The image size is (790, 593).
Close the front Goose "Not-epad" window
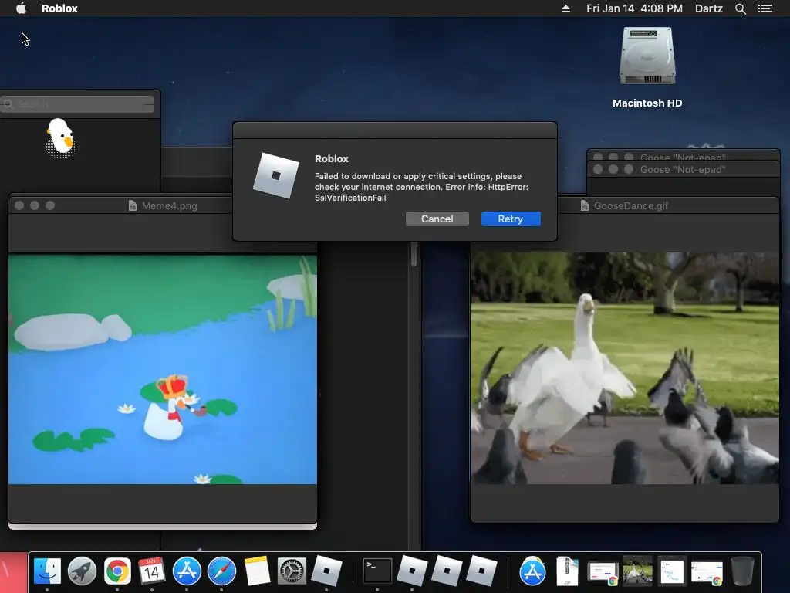coord(598,169)
